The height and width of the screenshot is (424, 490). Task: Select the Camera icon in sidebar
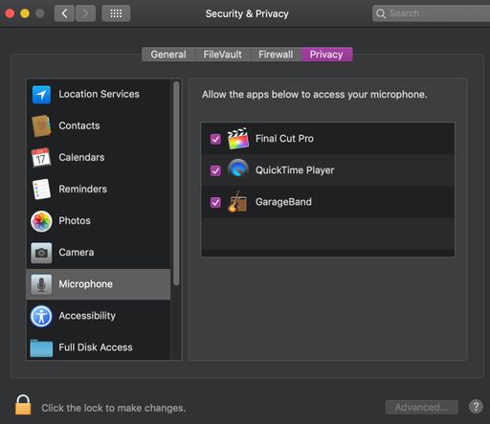tap(41, 253)
